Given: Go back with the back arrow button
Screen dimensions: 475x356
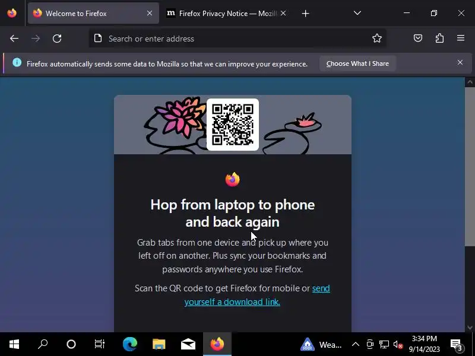Looking at the screenshot, I should tap(14, 39).
